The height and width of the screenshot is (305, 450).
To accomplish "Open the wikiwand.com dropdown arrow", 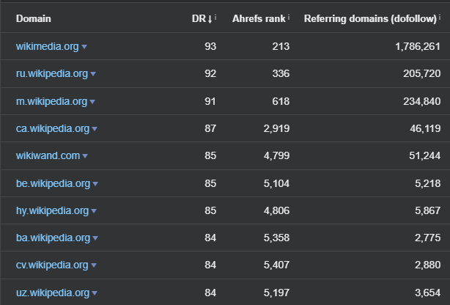I will pyautogui.click(x=86, y=156).
